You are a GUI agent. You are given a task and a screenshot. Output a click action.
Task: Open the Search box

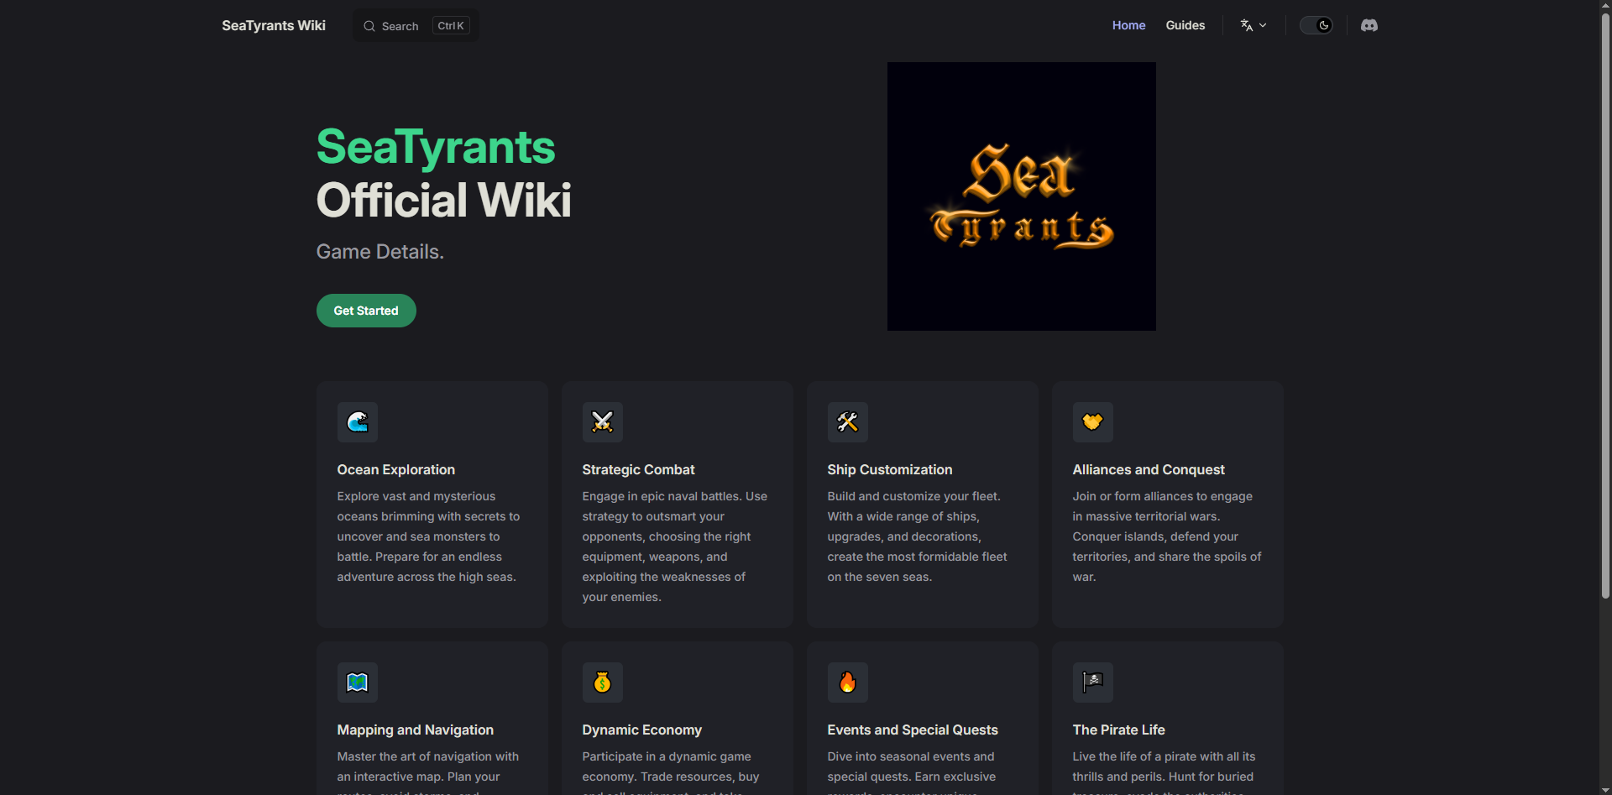[416, 26]
